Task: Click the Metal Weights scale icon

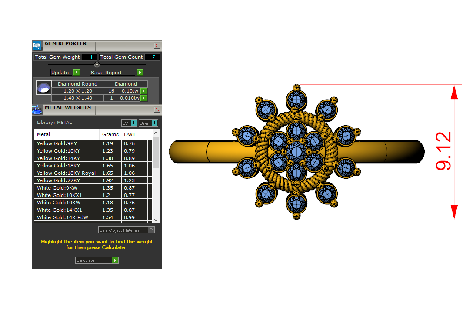Action: (37, 110)
